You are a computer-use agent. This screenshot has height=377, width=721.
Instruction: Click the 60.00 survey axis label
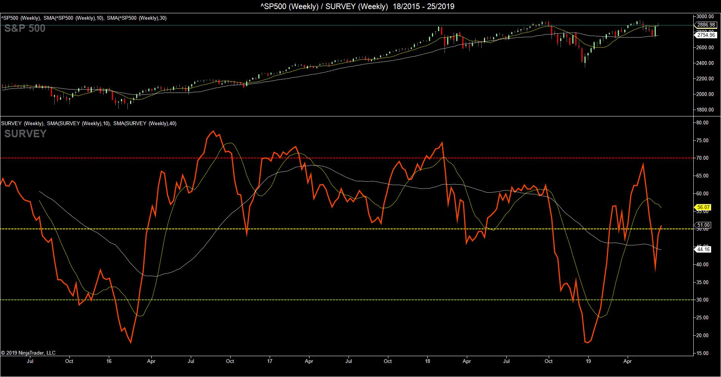click(x=703, y=193)
